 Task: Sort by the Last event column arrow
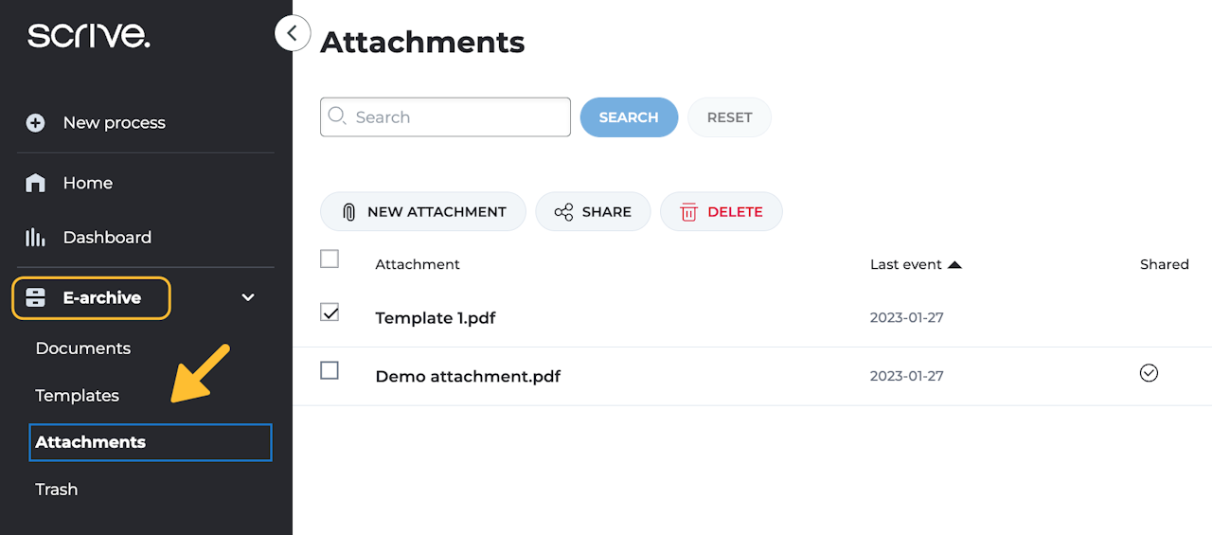(954, 264)
